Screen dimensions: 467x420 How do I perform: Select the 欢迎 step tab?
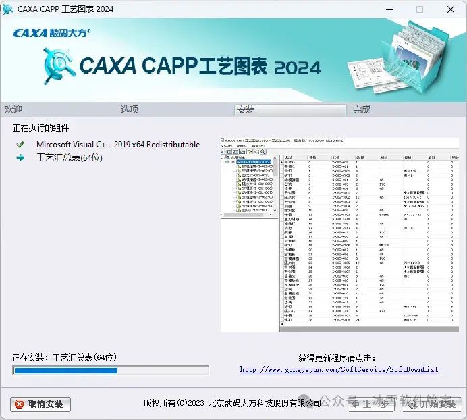(x=13, y=109)
